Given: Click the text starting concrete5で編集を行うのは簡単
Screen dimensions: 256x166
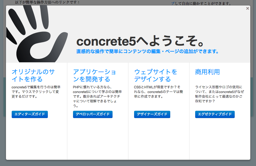Looking at the screenshot, I should click(x=36, y=92).
